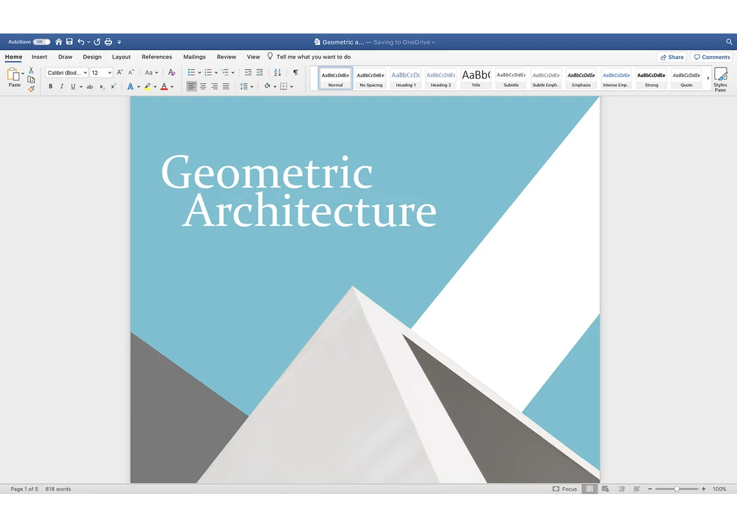Open the undo history dropdown arrow

click(x=88, y=42)
